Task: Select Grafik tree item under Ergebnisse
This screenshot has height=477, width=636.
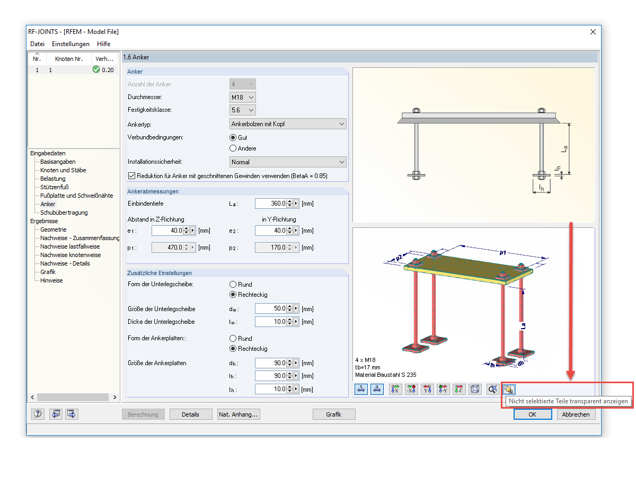Action: pos(48,272)
